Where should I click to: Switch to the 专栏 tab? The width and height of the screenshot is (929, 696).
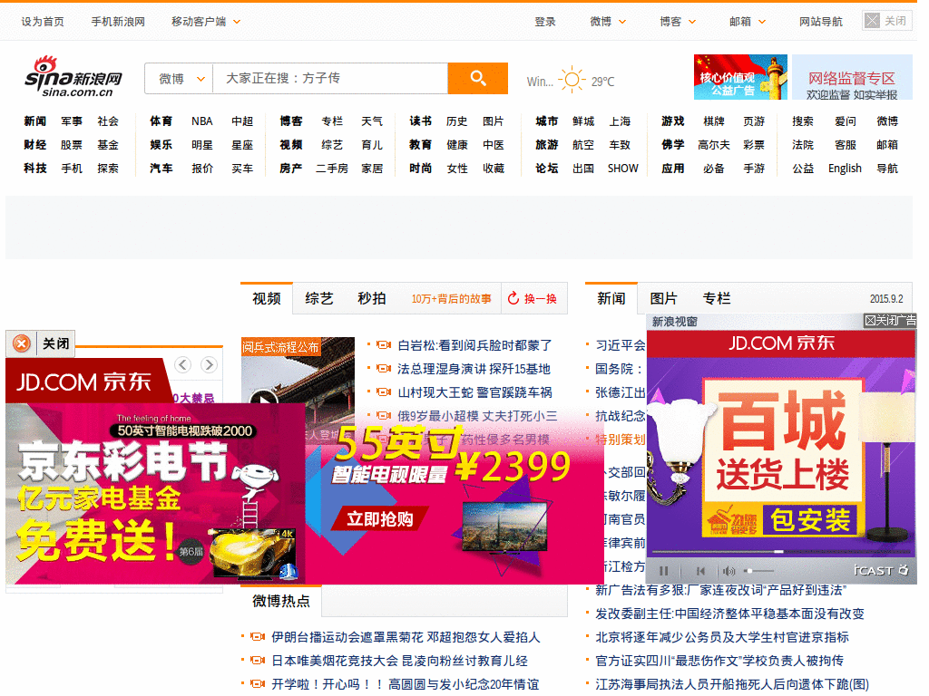(717, 298)
